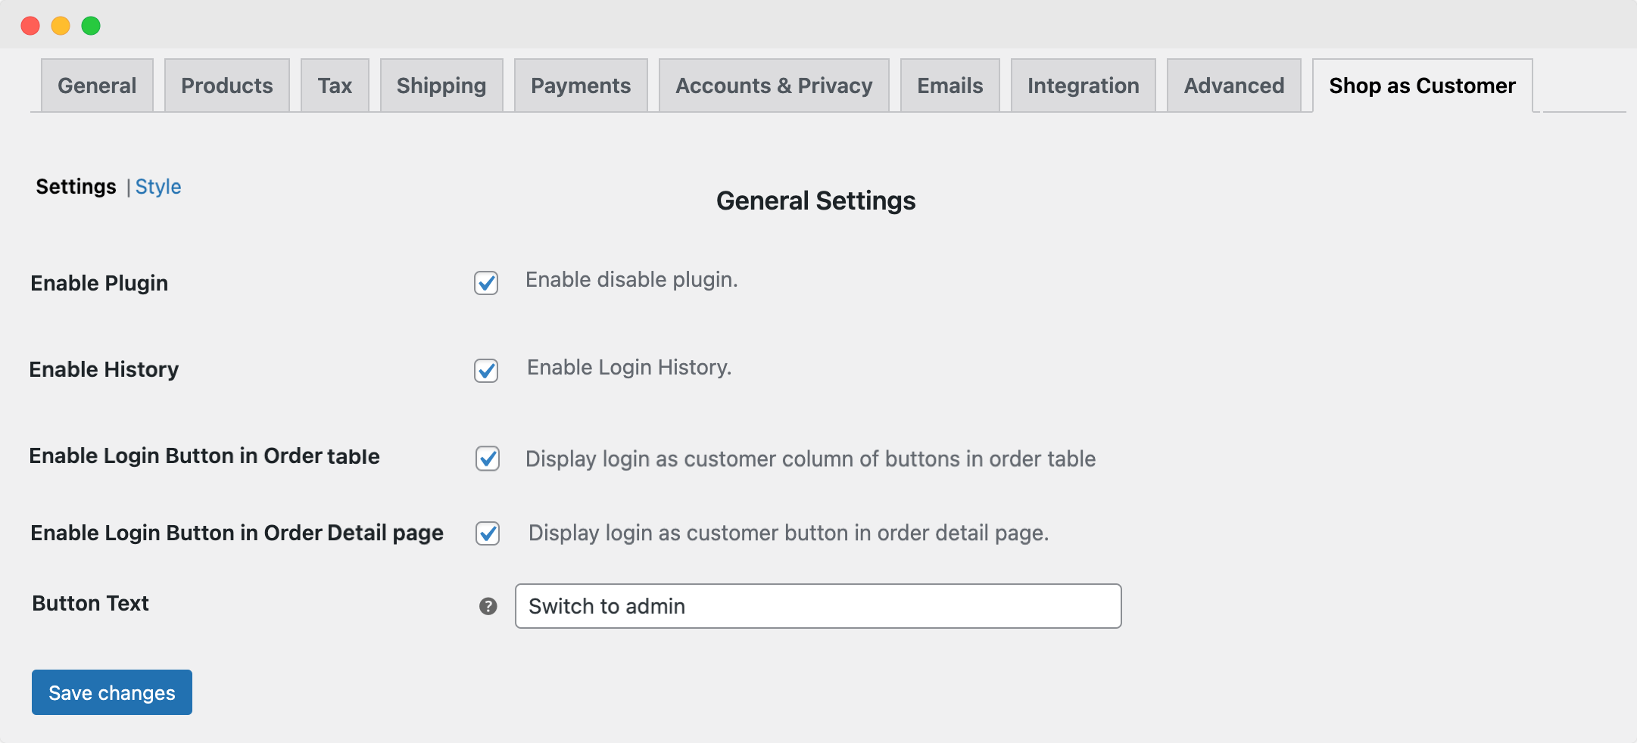
Task: Select the Settings sub-page label
Action: 75,186
